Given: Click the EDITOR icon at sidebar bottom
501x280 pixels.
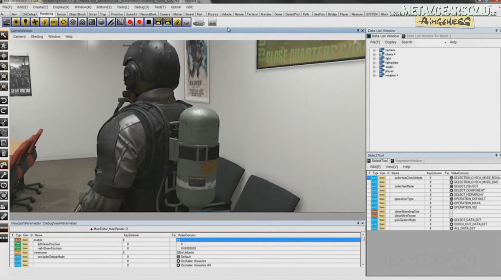Looking at the screenshot, I should (x=4, y=227).
